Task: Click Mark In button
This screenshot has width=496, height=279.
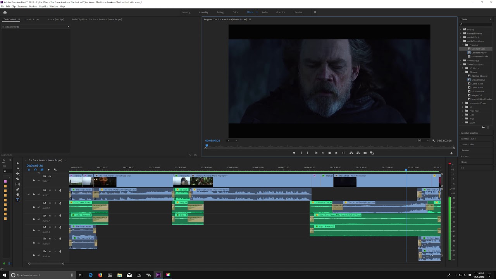Action: tap(301, 153)
